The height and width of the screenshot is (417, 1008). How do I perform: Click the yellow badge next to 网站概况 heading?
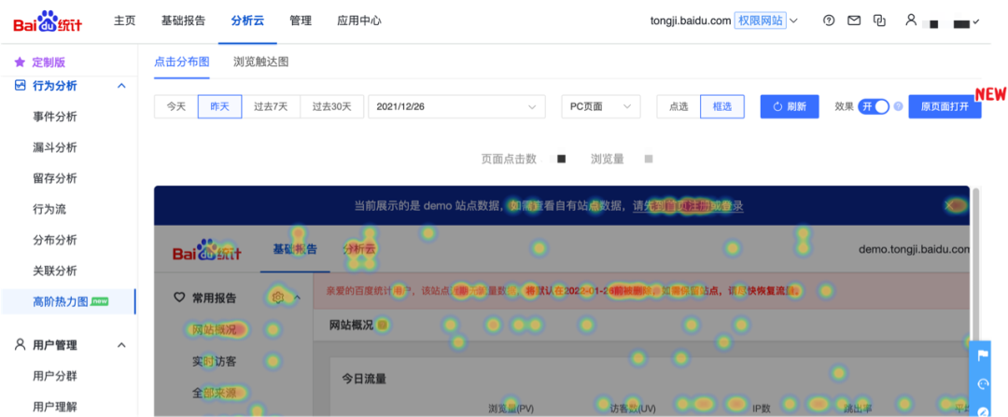click(382, 326)
